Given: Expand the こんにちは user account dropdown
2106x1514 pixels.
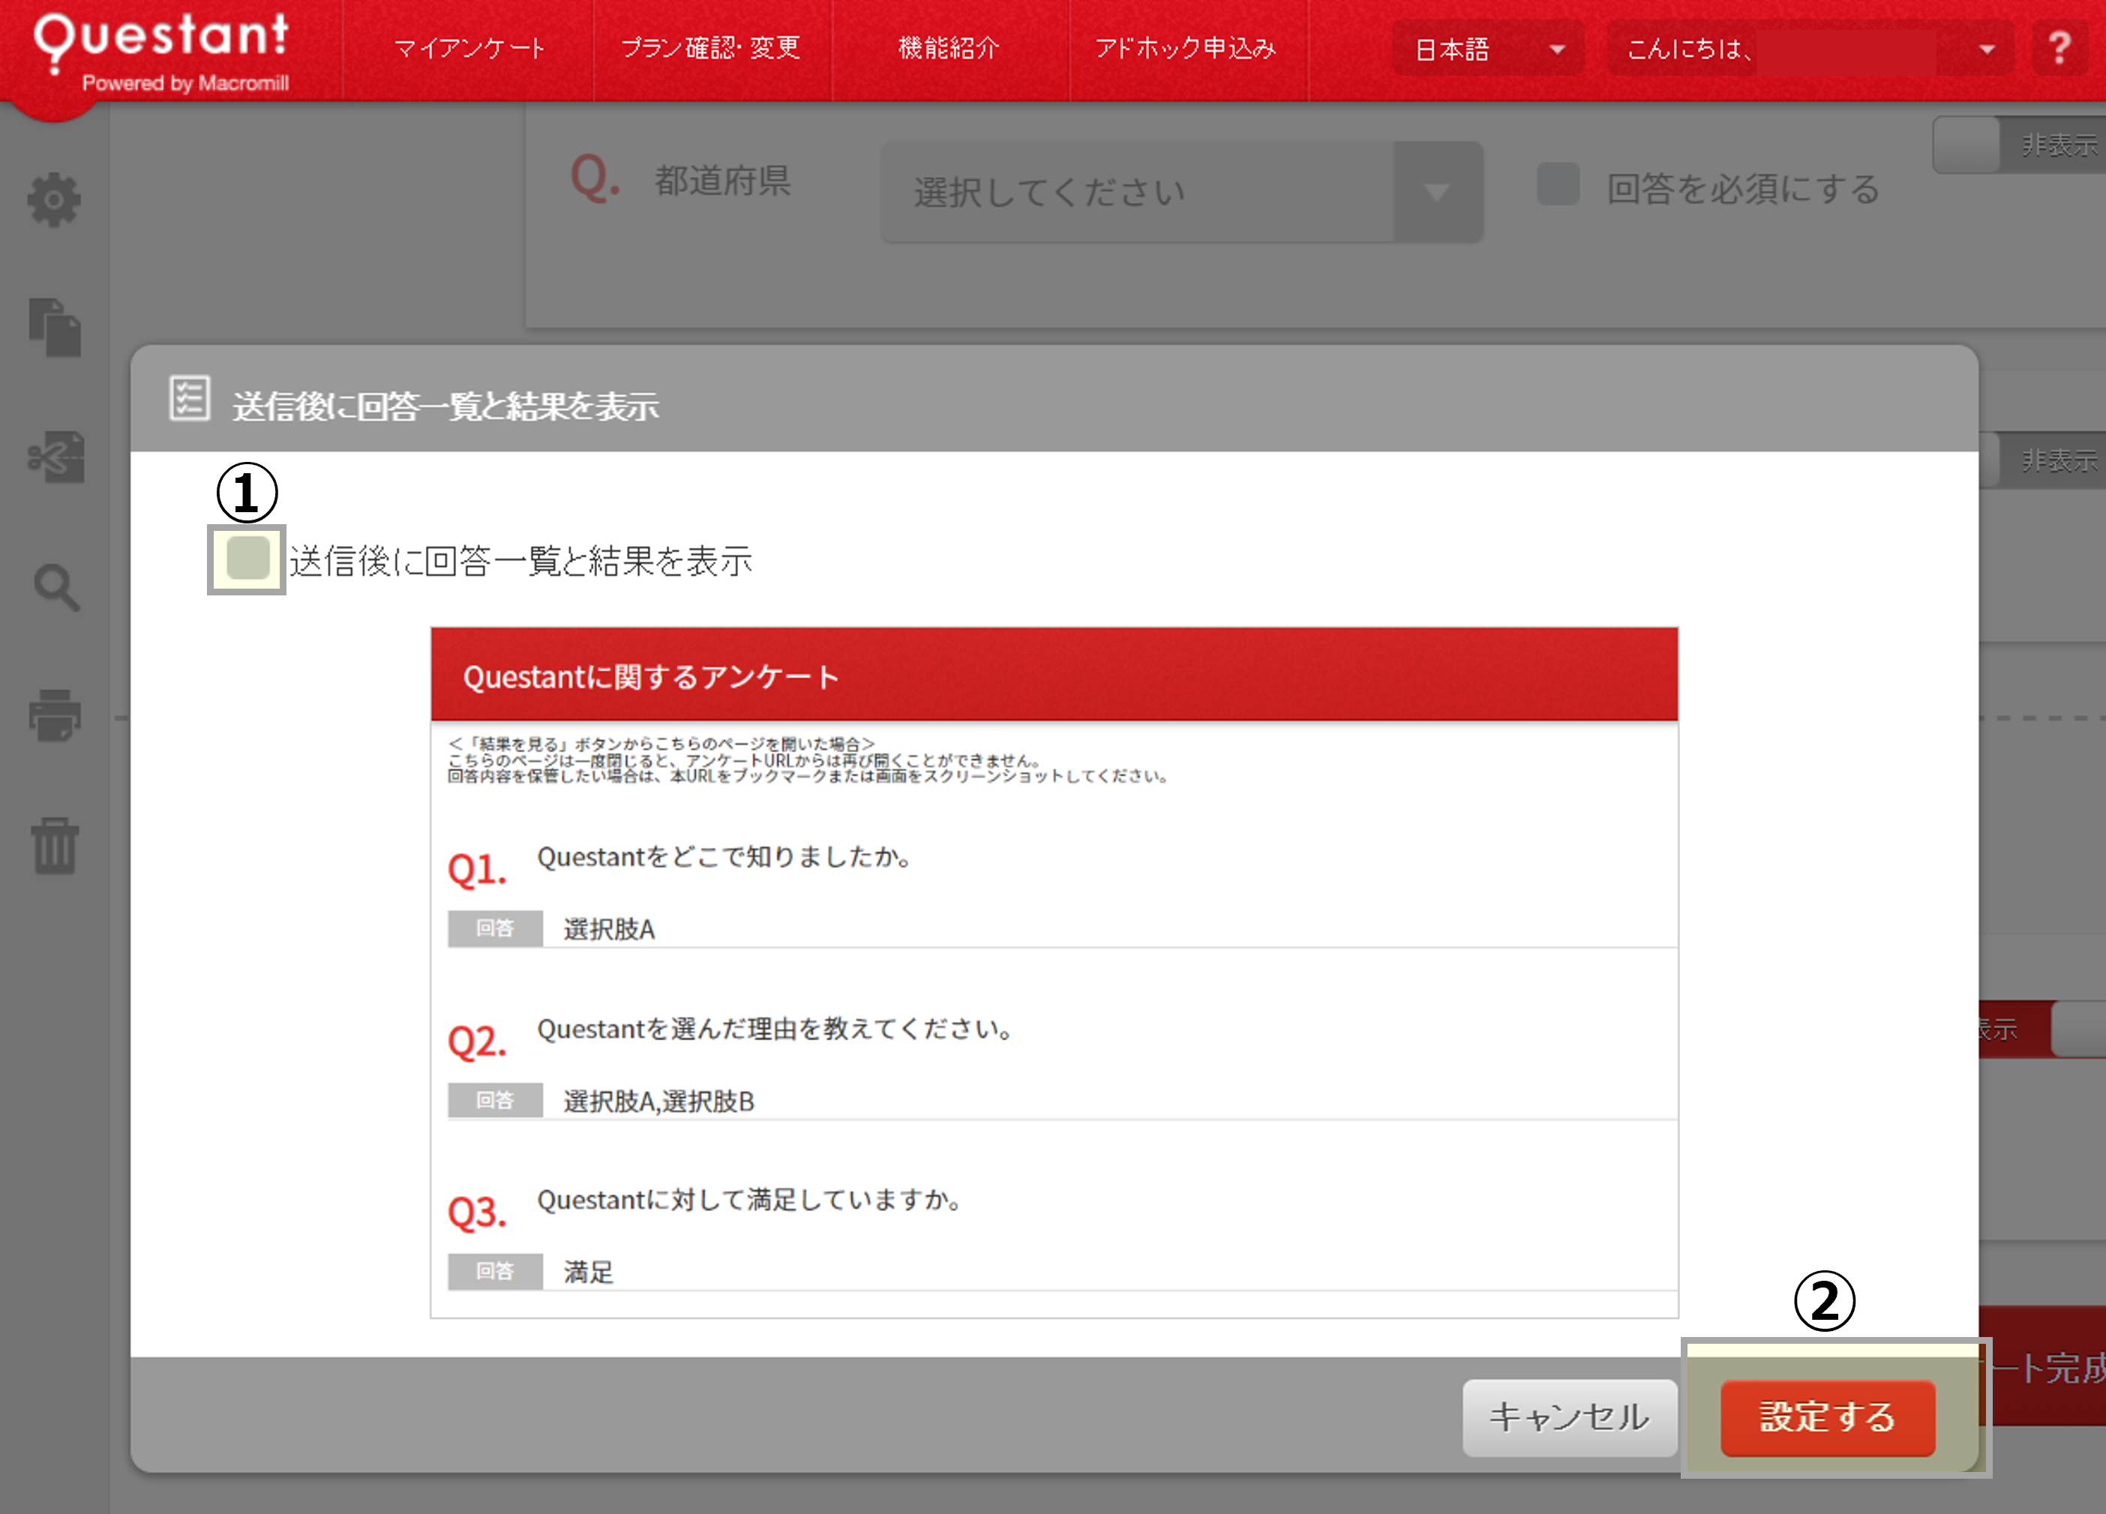Looking at the screenshot, I should point(1809,49).
